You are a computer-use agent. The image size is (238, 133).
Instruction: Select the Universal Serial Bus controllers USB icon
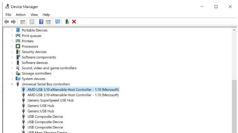[18, 84]
